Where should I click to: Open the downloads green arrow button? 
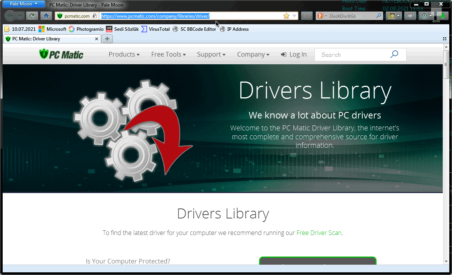pos(442,16)
